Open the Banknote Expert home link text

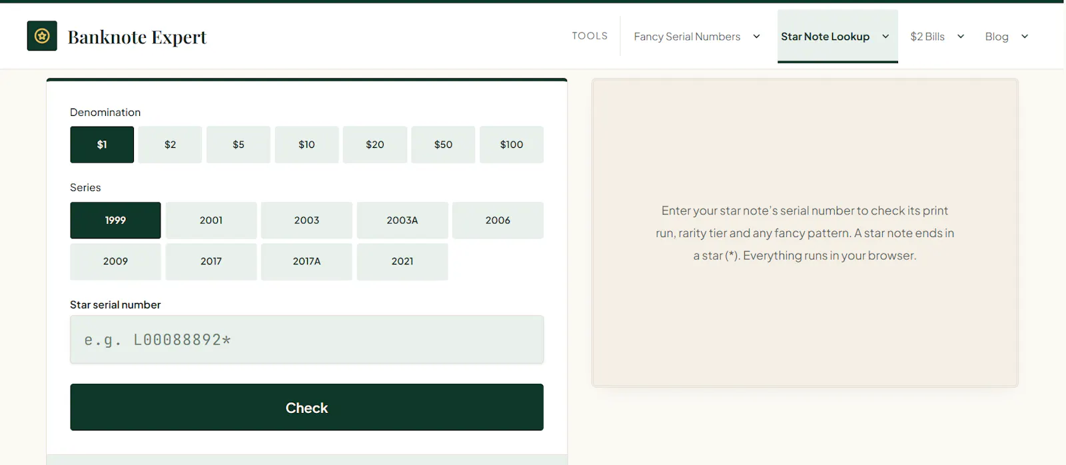(137, 37)
